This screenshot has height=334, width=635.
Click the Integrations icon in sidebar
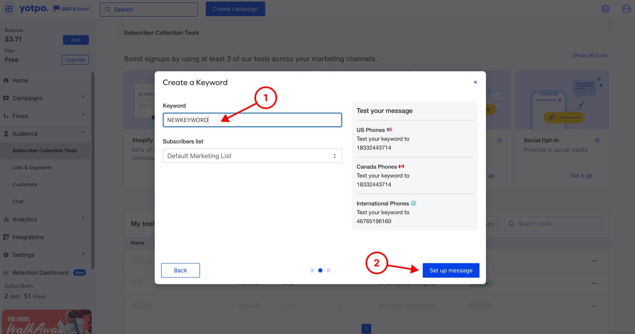point(6,237)
